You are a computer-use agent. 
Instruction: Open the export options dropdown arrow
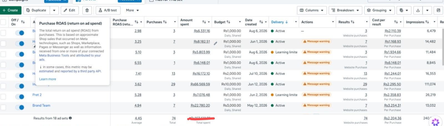(427, 10)
